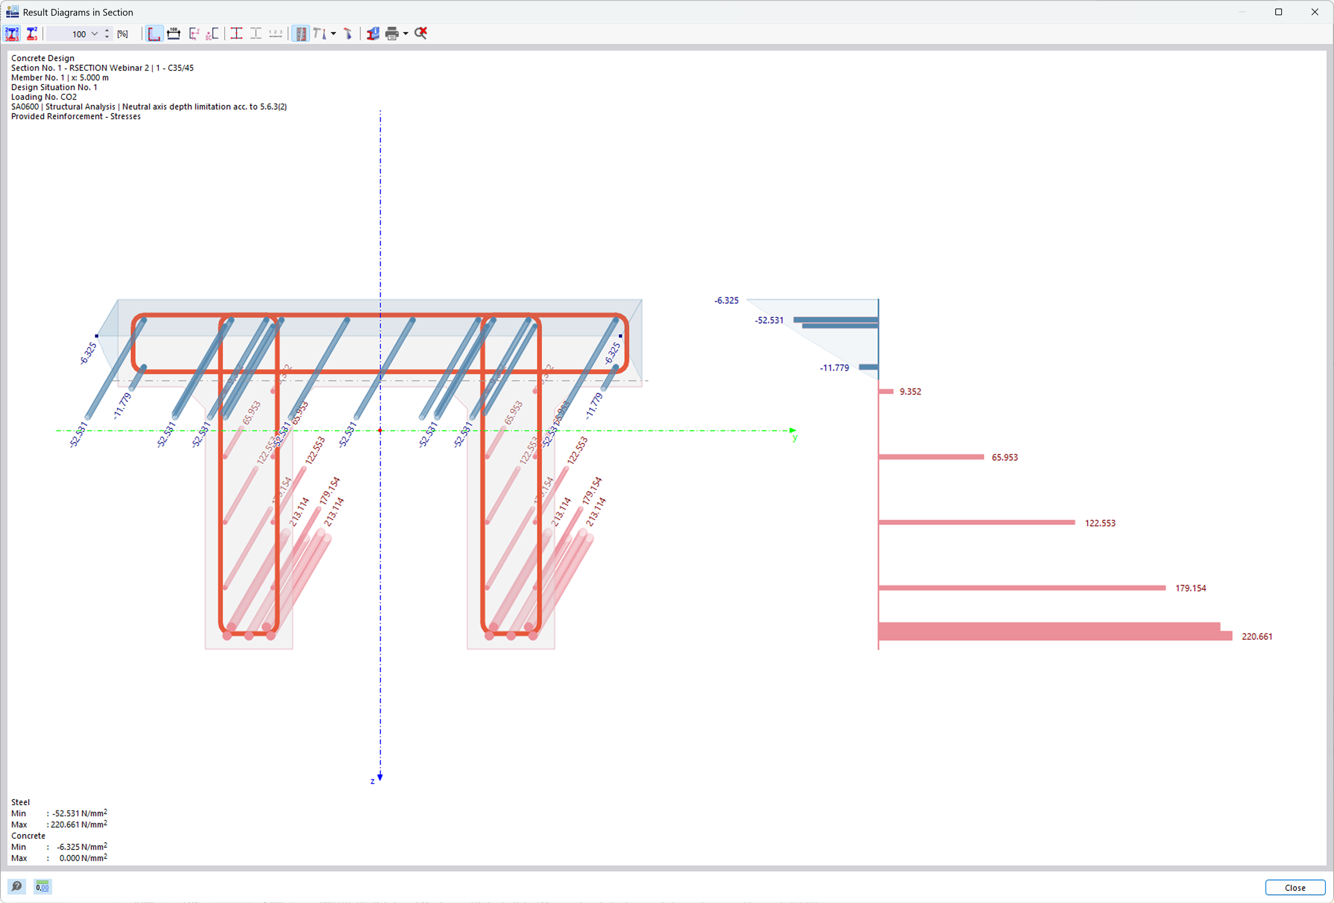Viewport: 1334px width, 903px height.
Task: Toggle the result values display icon
Action: (12, 34)
